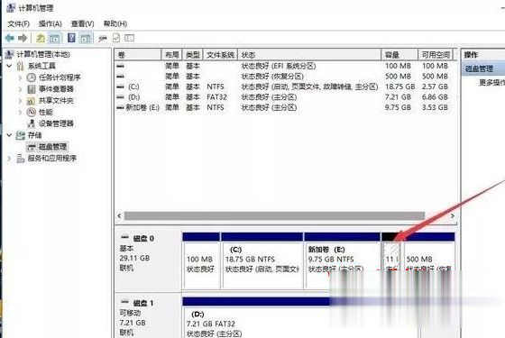This screenshot has height=338, width=505.
Task: Select 服务和应用程序 in the tree
Action: (52, 159)
